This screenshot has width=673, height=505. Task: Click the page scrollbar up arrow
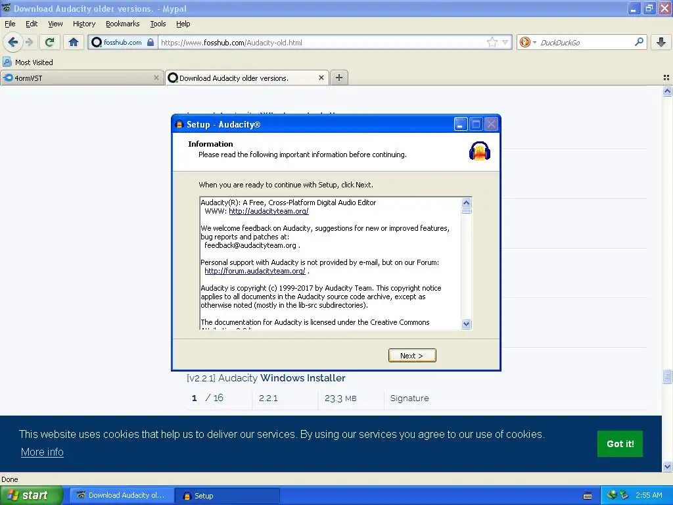pos(667,91)
